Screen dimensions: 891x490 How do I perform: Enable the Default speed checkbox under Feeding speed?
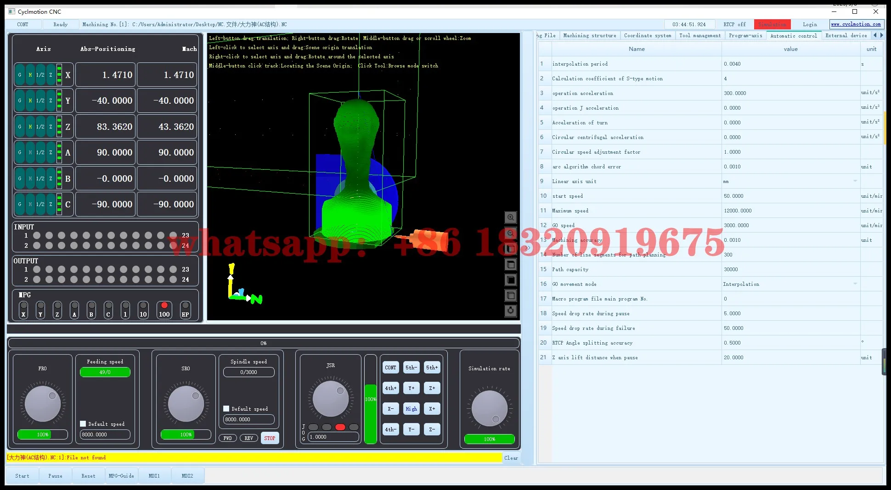pyautogui.click(x=83, y=424)
